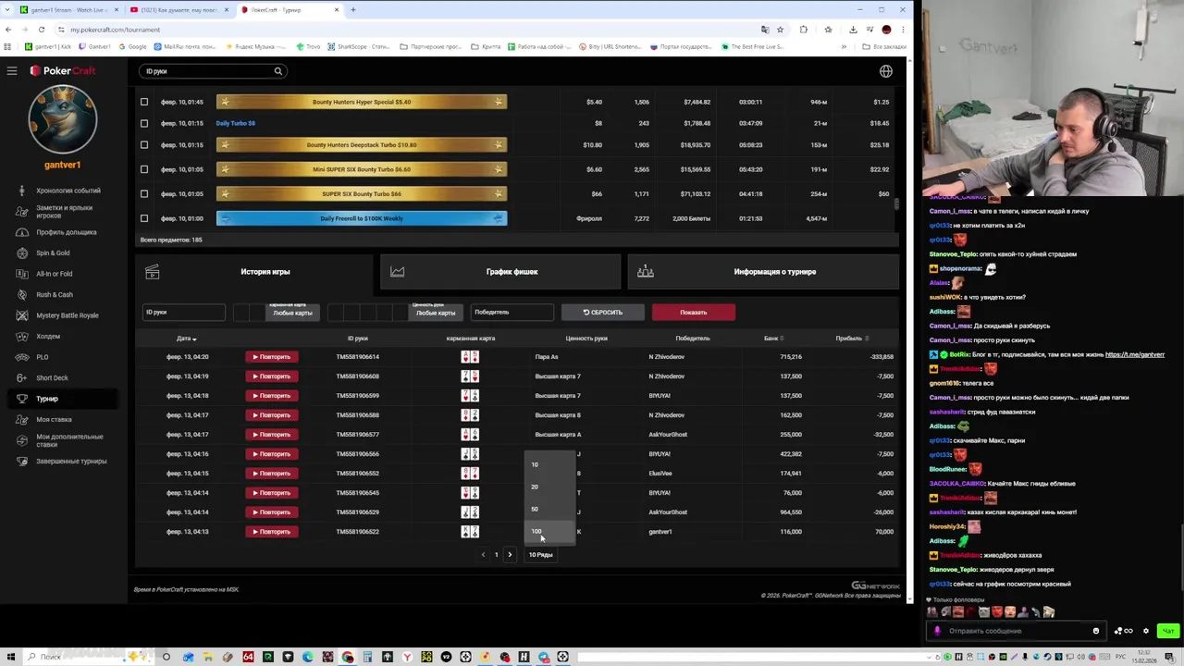Open the Google bookmark in bookmarks bar
Viewport: 1184px width, 666px height.
click(132, 46)
